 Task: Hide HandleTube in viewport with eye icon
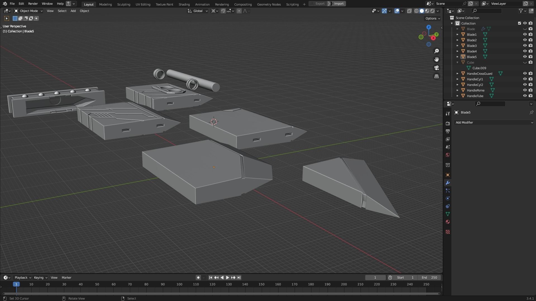(525, 96)
